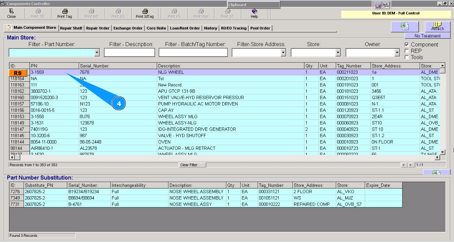Viewport: 454px width, 243px height.
Task: Select IDG-INTEGRATED DRIVE GENERATOR row
Action: 225,129
